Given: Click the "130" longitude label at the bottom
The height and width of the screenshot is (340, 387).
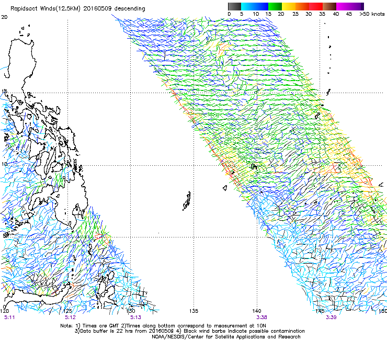Looking at the screenshot, I should 131,311.
